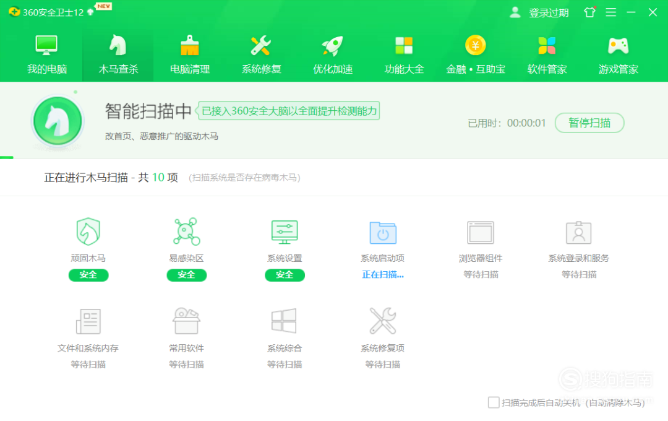Click the 易感染区 virus icon
This screenshot has width=668, height=421.
coord(187,232)
